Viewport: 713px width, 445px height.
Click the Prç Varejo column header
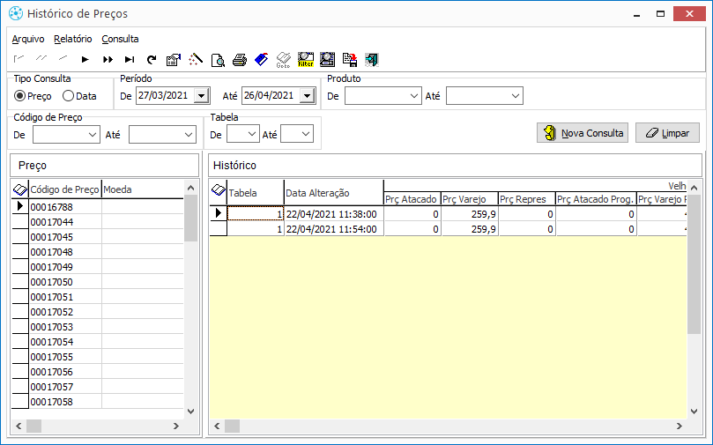click(x=469, y=199)
